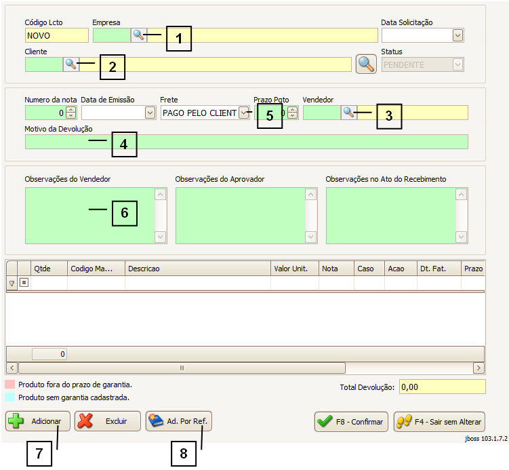Image resolution: width=509 pixels, height=470 pixels.
Task: Open the Vendedor search magnifier icon
Action: pyautogui.click(x=348, y=113)
